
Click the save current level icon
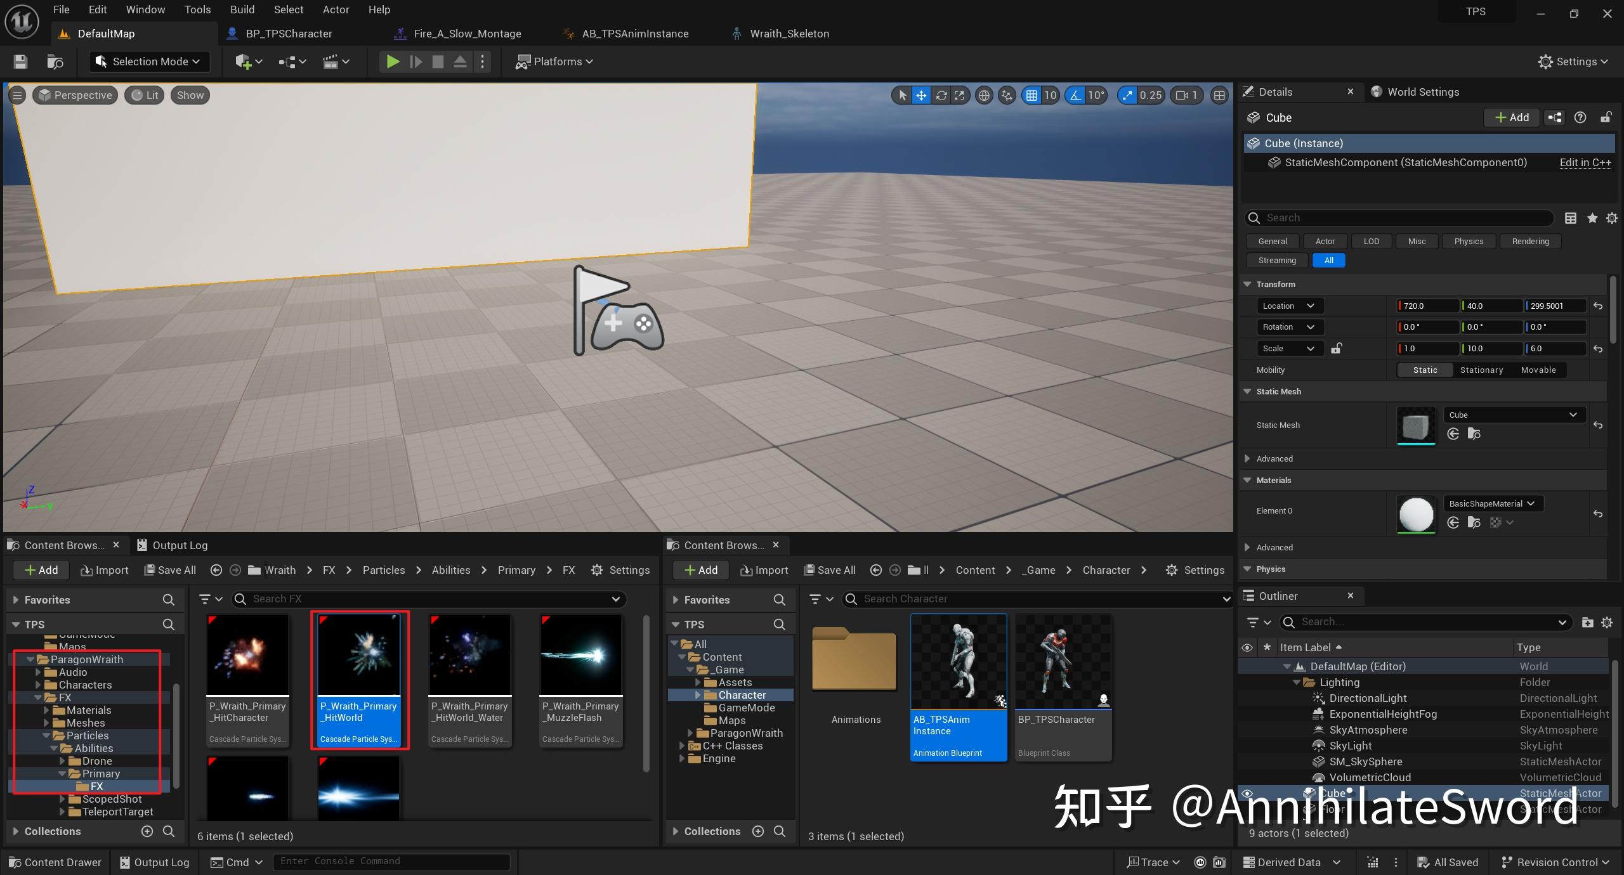pyautogui.click(x=20, y=62)
